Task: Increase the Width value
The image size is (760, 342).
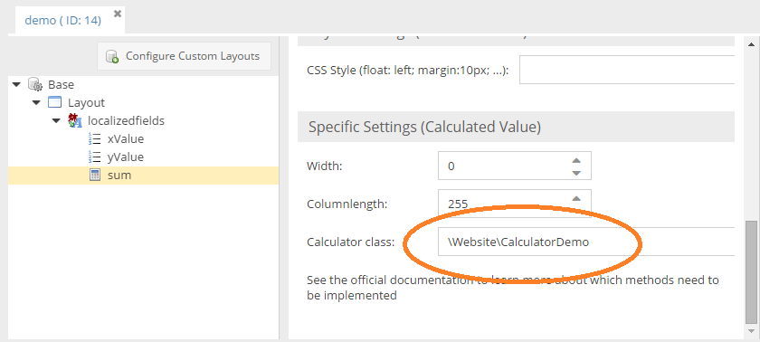Action: tap(575, 160)
